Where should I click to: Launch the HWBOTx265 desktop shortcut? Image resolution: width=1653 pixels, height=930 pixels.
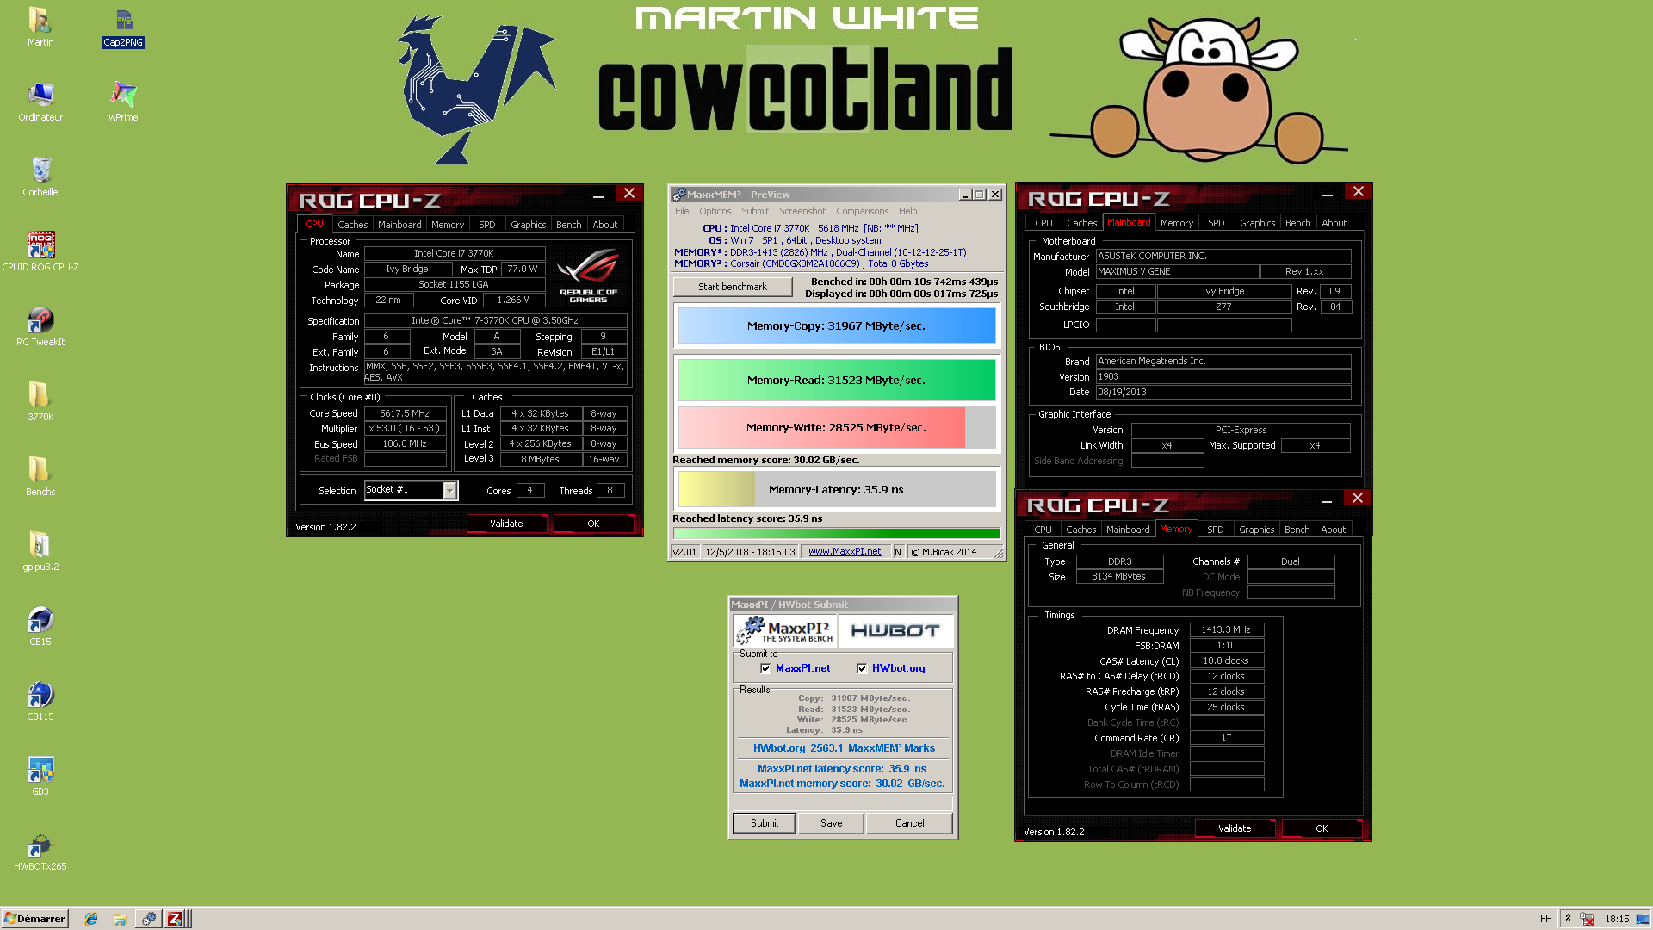point(40,851)
